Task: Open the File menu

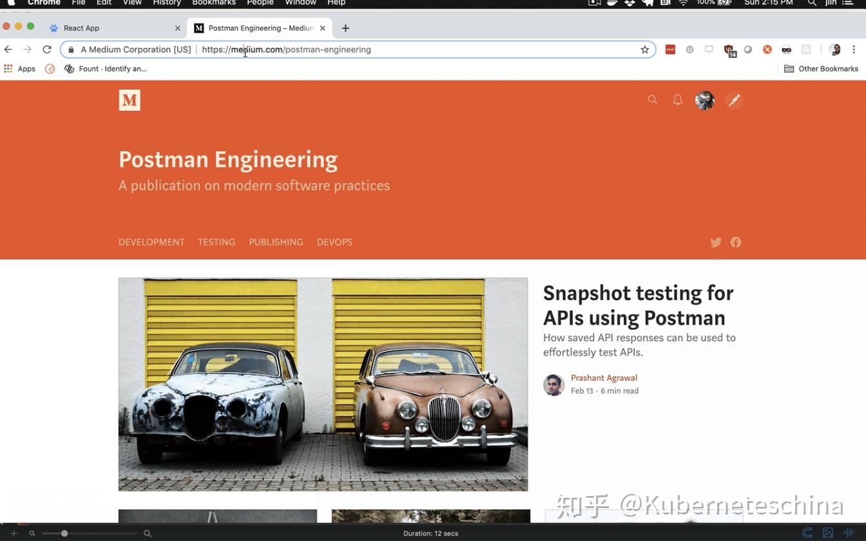Action: (79, 3)
